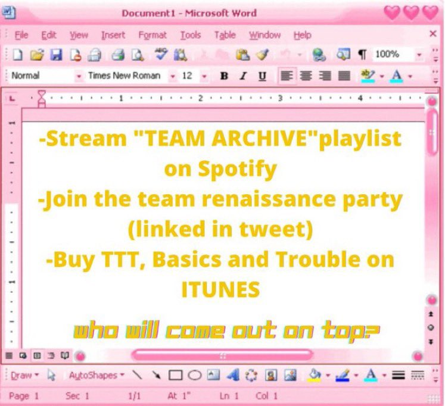Image resolution: width=445 pixels, height=406 pixels.
Task: Expand highlight color dropdown arrow
Action: coord(382,76)
